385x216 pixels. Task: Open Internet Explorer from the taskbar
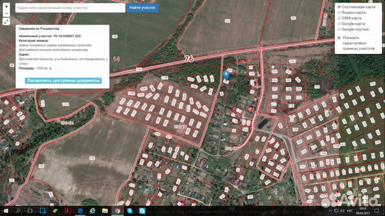click(x=93, y=211)
